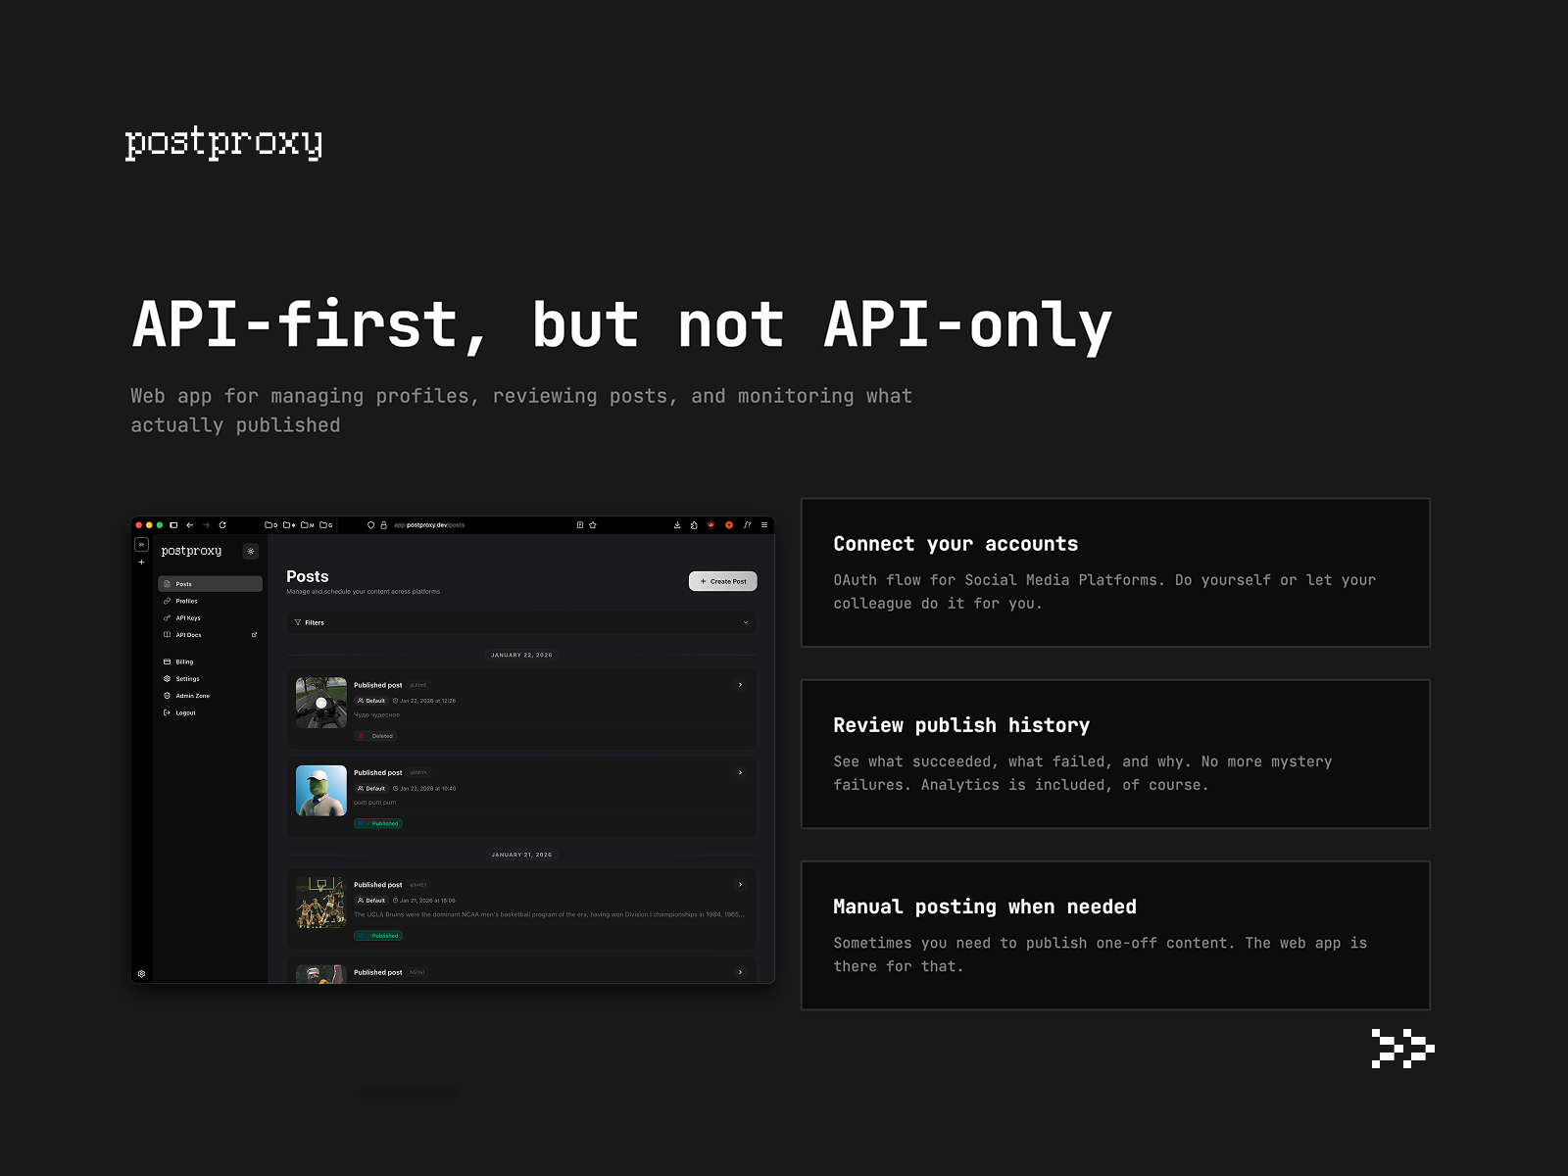Image resolution: width=1568 pixels, height=1176 pixels.
Task: Click the green-mask avatar post thumbnail
Action: [x=320, y=789]
